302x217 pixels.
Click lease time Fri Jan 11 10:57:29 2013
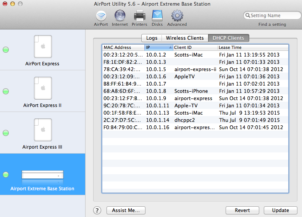[249, 91]
